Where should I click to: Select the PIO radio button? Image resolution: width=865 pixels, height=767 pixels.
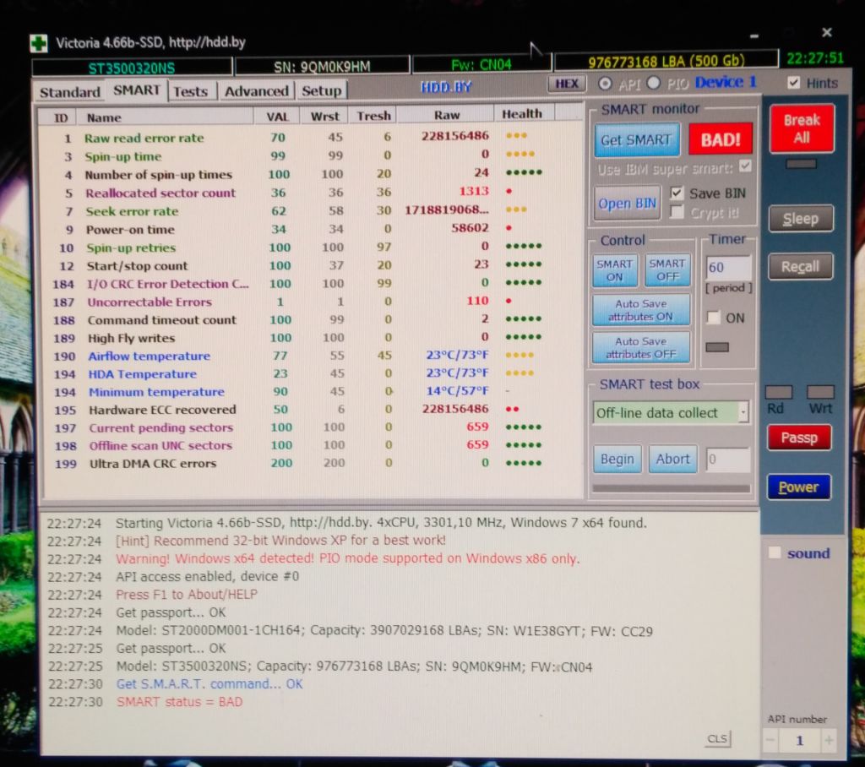(654, 84)
